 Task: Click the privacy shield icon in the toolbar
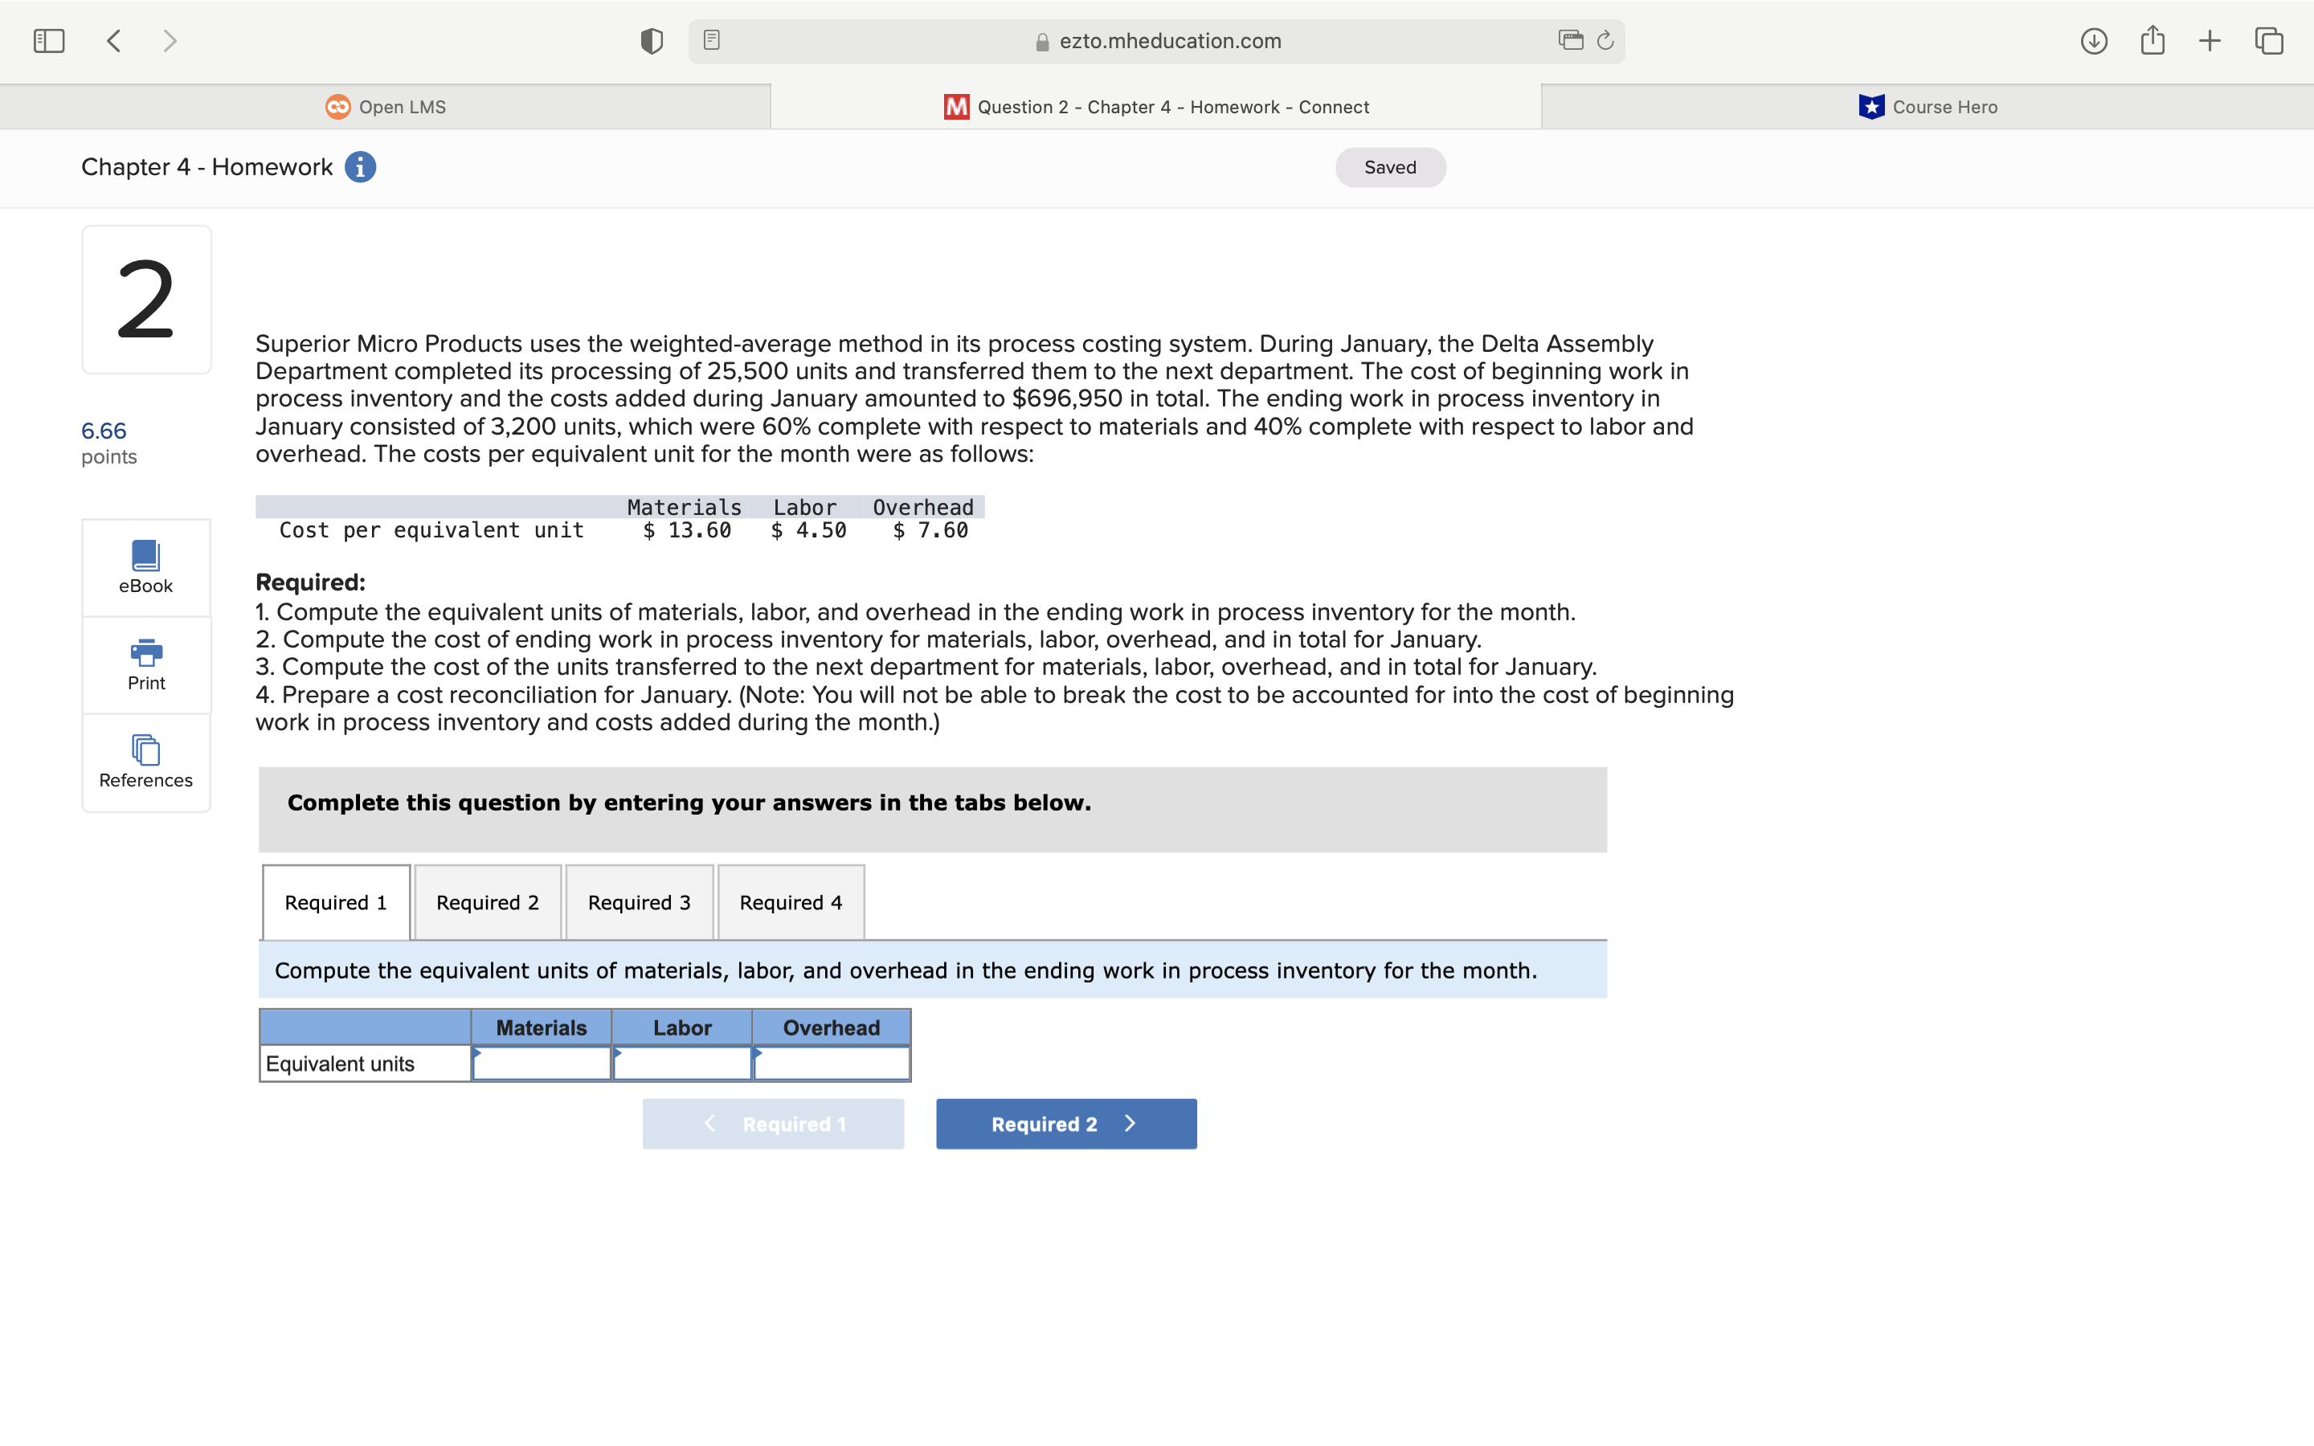pos(651,40)
